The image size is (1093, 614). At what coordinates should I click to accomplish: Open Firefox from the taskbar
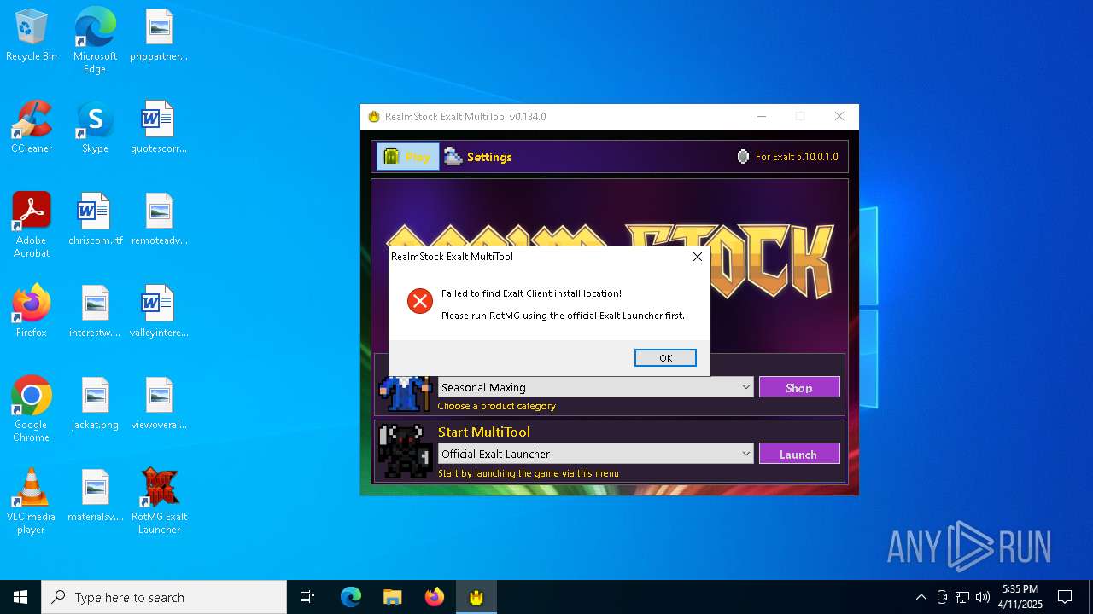(435, 597)
